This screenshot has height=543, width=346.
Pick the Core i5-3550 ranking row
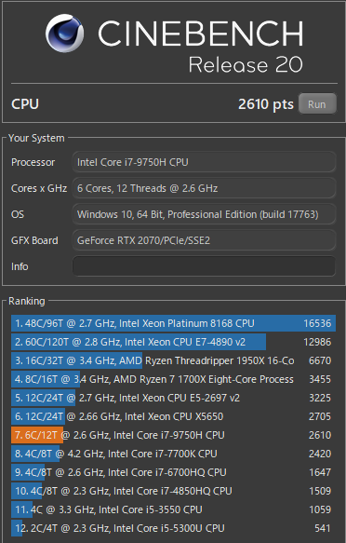coord(173,509)
